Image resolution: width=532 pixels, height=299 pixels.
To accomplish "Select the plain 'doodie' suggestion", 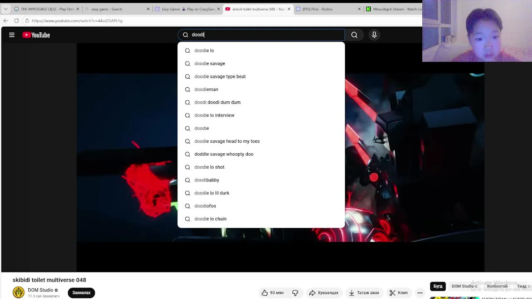I will [261, 128].
